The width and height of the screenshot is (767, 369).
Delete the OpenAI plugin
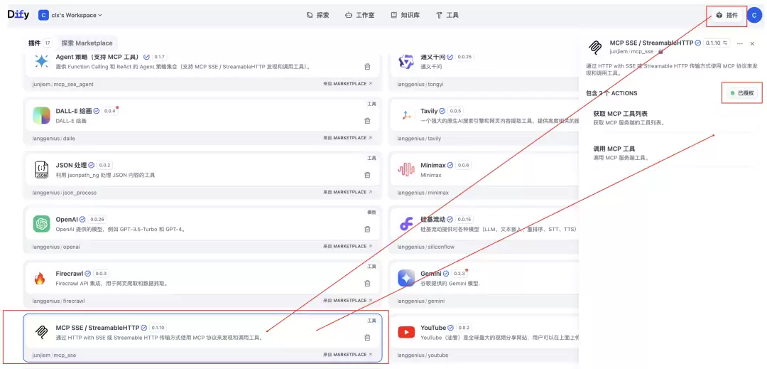[367, 229]
